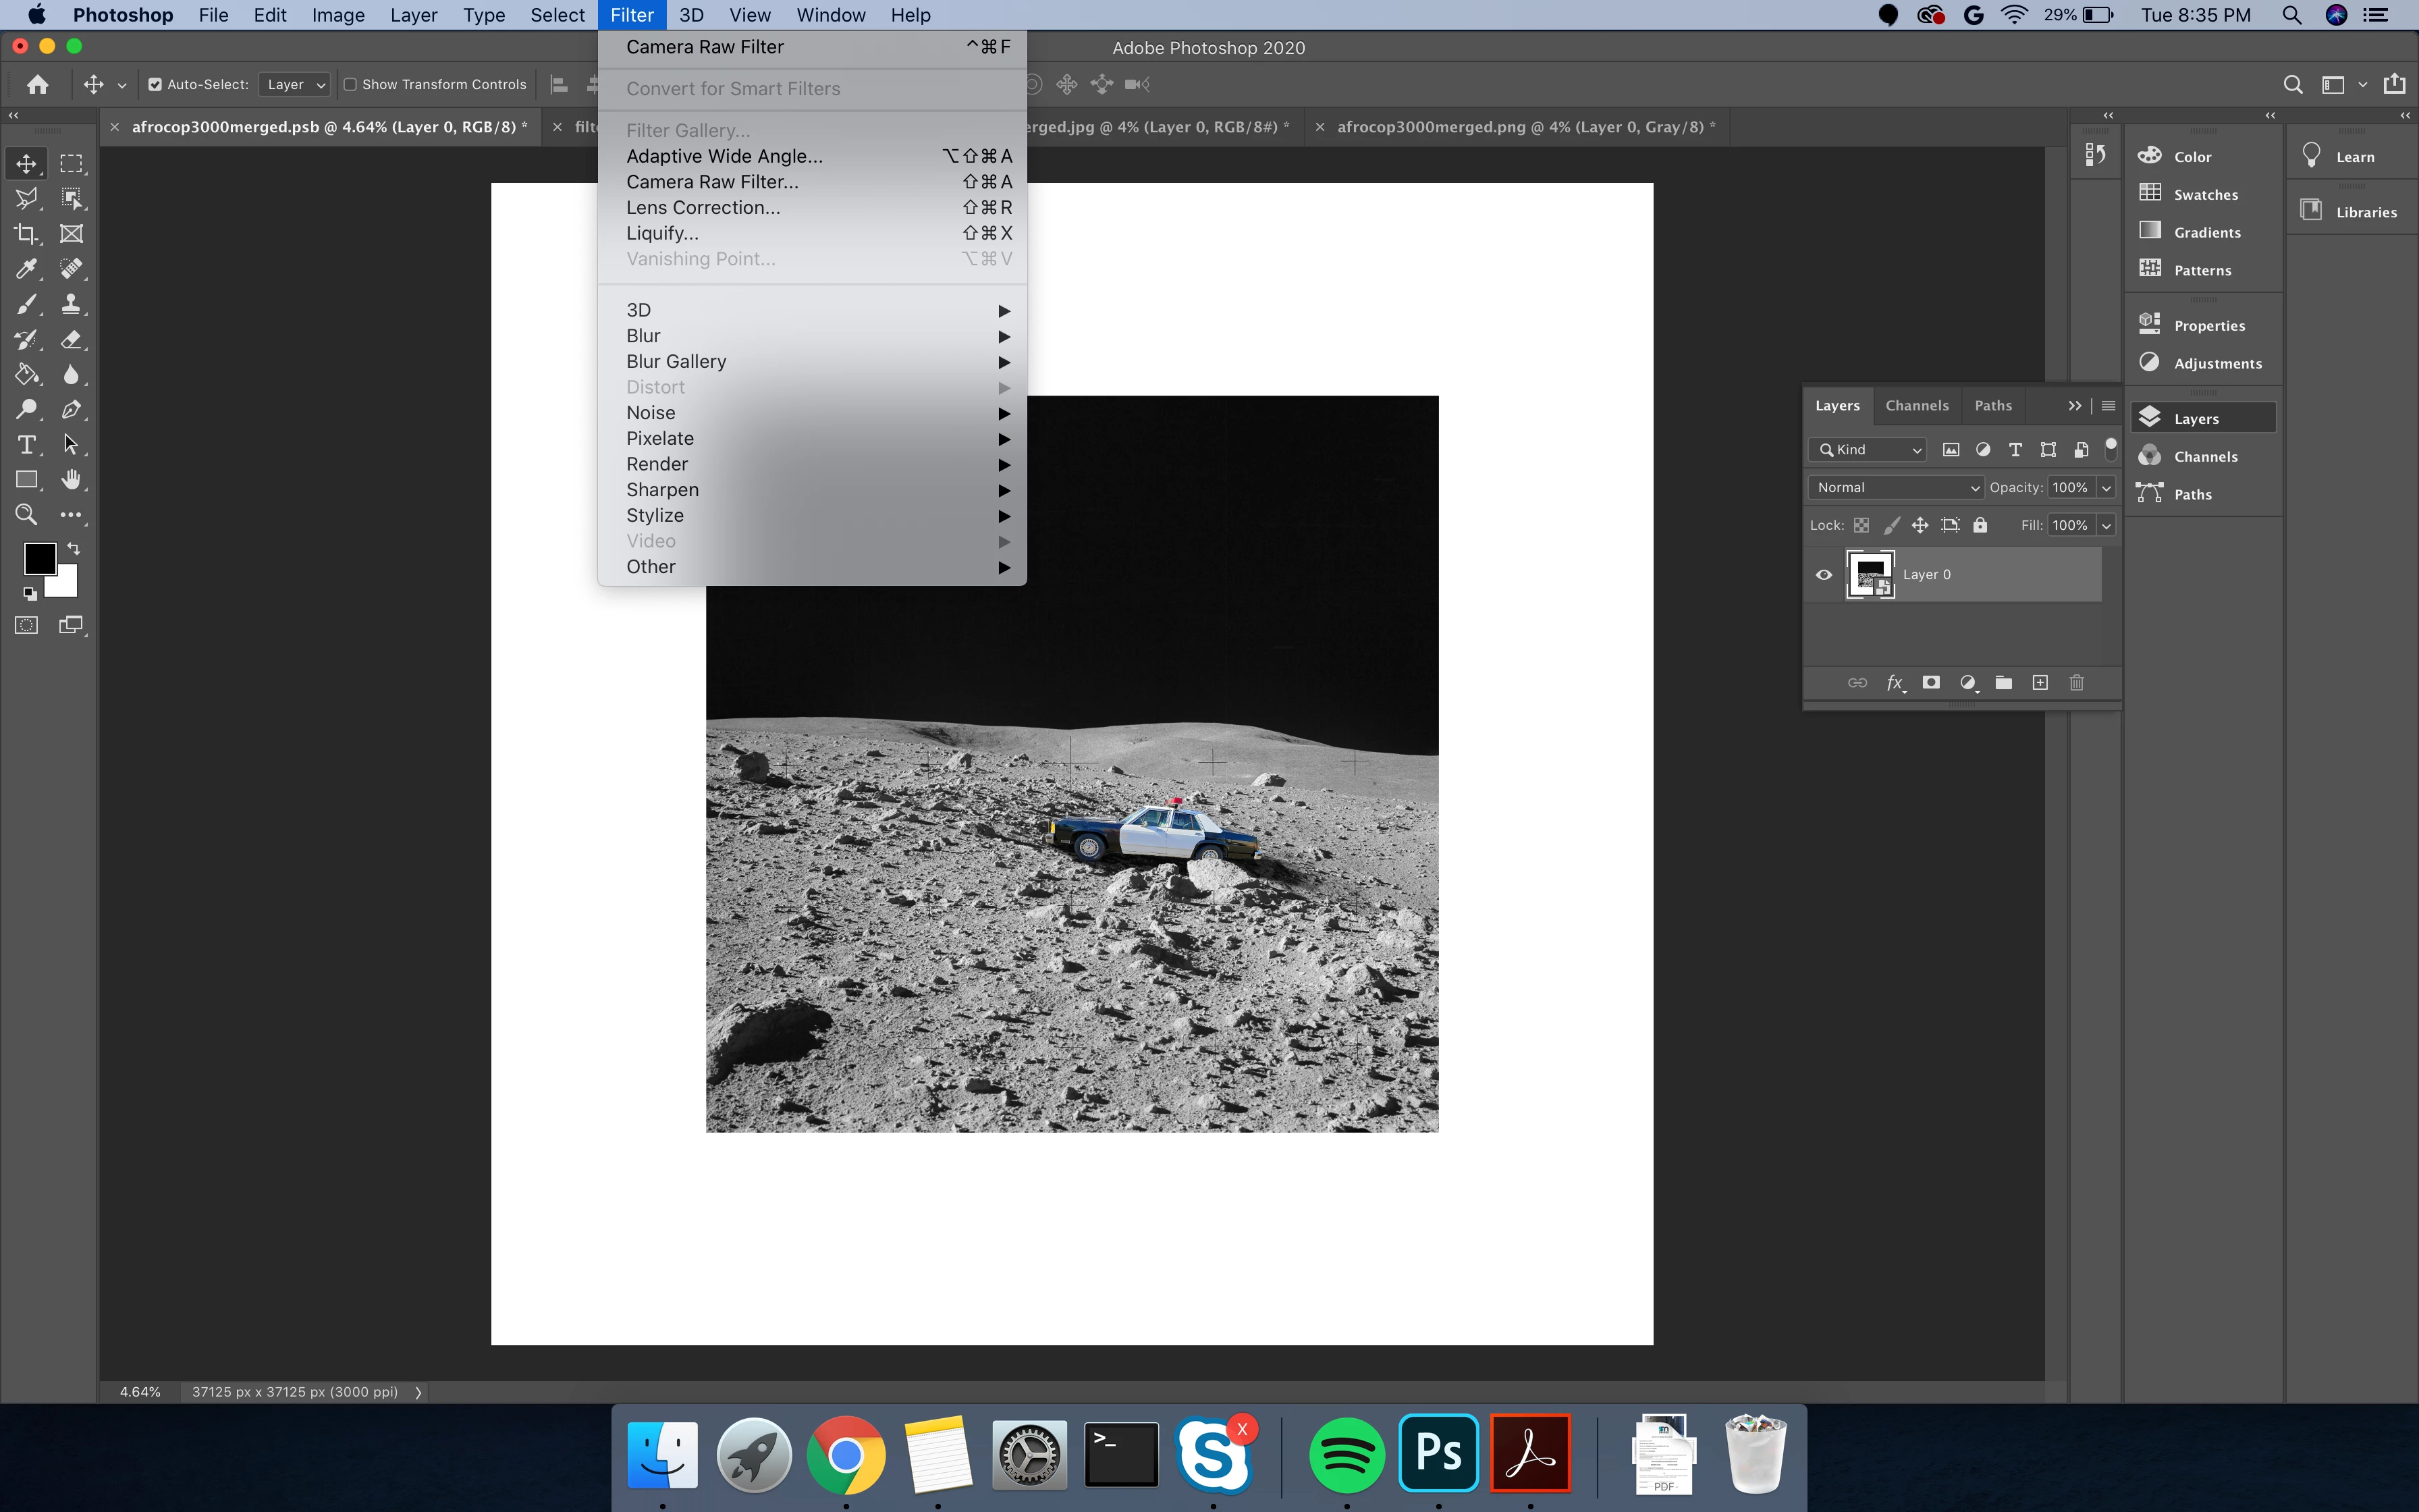Select the Zoom tool in toolbar
2419x1512 pixels.
tap(26, 514)
